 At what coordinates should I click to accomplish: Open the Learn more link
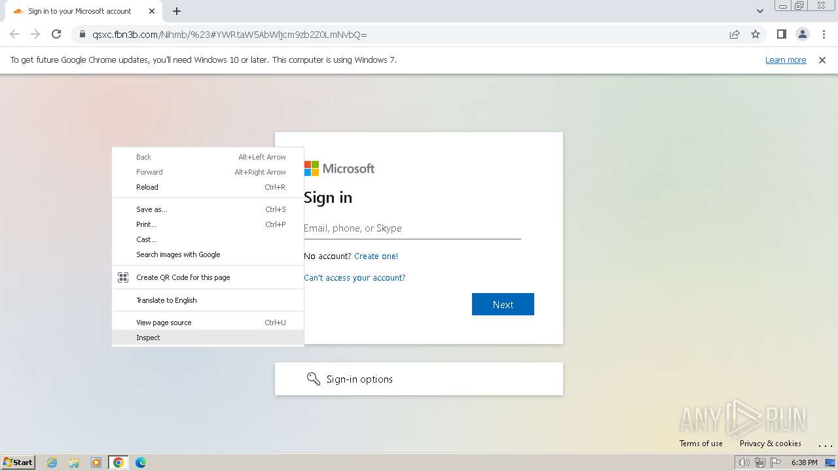click(x=786, y=60)
